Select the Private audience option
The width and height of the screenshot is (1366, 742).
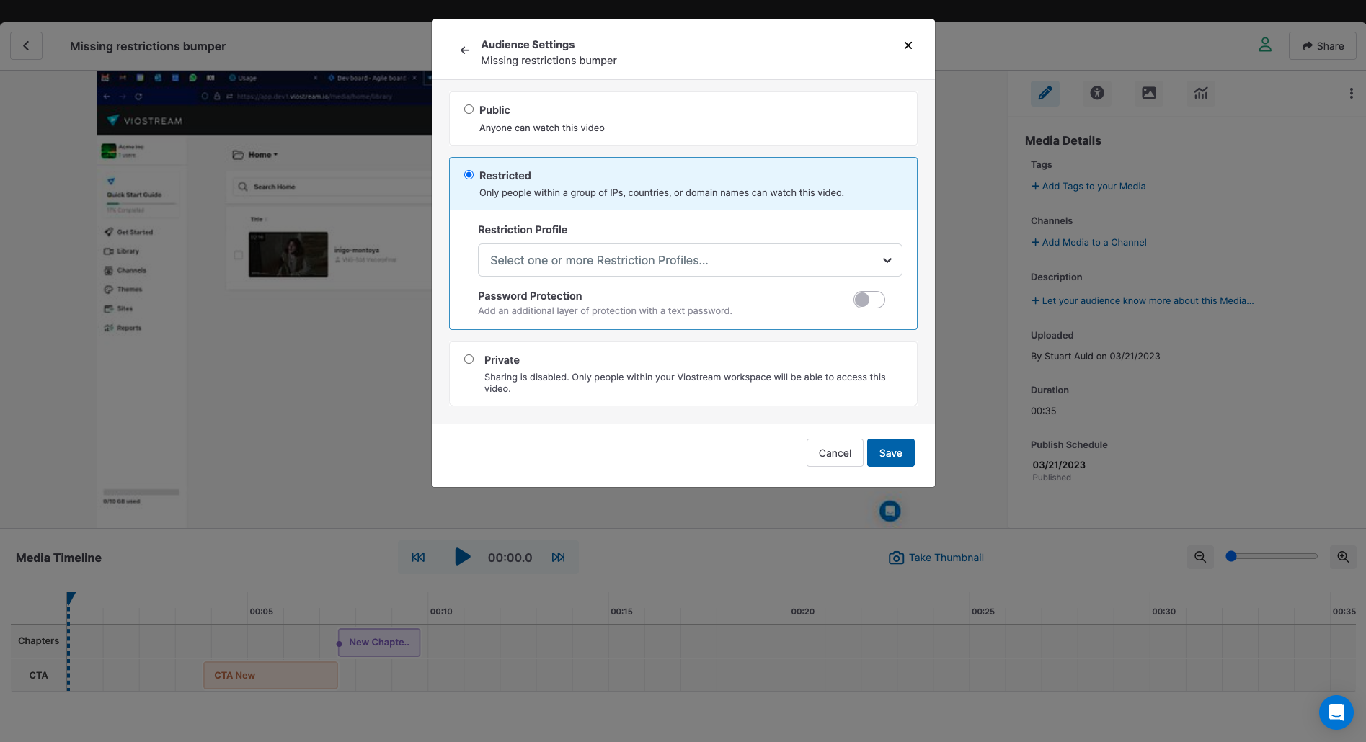469,359
